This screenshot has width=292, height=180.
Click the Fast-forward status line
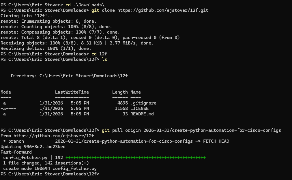(16, 152)
